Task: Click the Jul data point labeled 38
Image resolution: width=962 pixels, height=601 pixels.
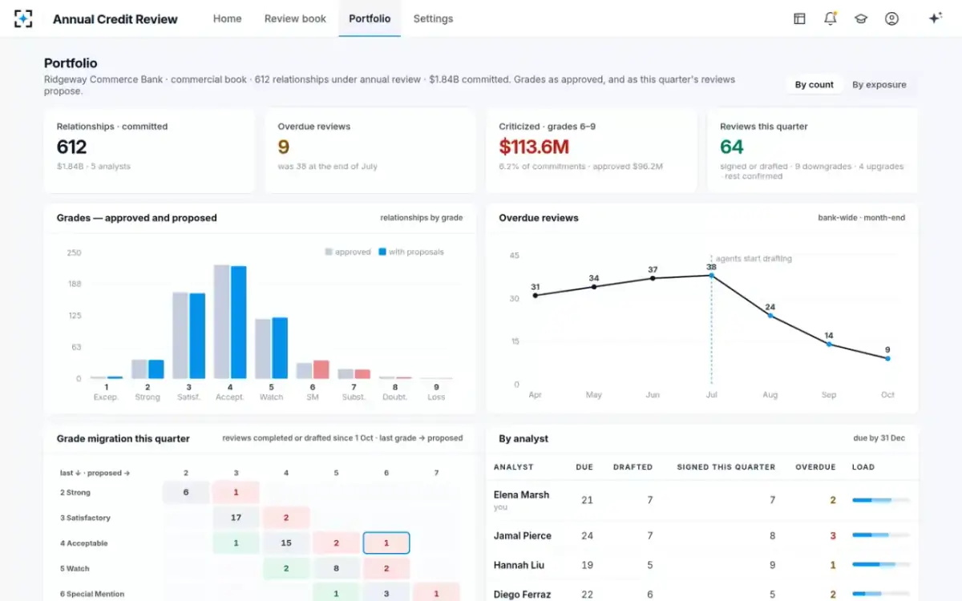Action: tap(711, 276)
